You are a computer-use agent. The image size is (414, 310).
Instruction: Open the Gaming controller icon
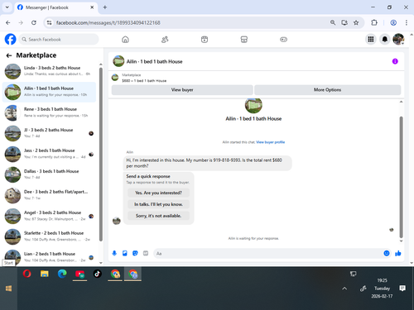(283, 40)
